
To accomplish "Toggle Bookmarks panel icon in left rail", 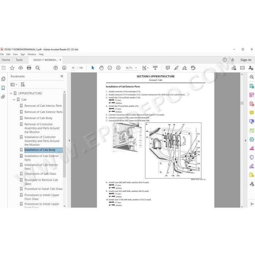I will (x=3, y=88).
